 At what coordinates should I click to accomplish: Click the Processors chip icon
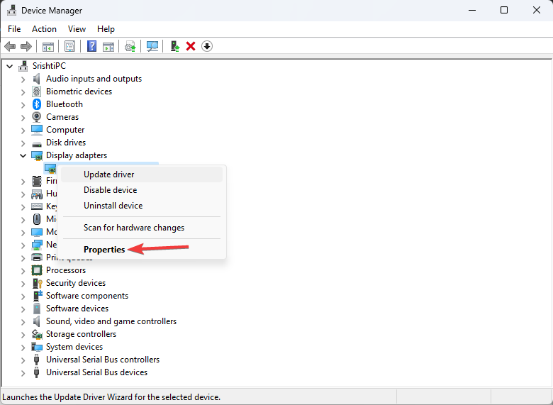(x=37, y=270)
